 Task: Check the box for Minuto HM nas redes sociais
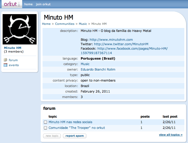coord(45,122)
